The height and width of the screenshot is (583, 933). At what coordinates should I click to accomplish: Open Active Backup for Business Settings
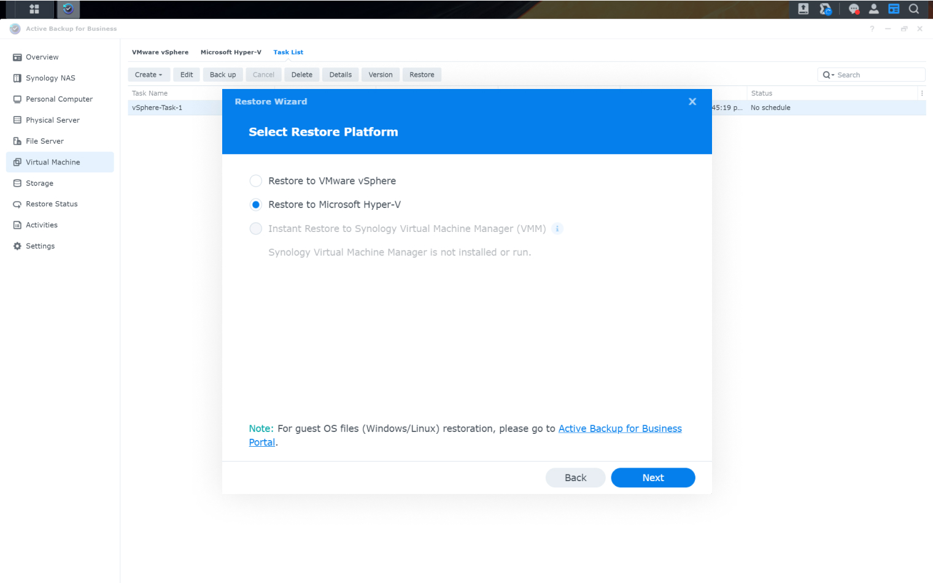pyautogui.click(x=40, y=245)
